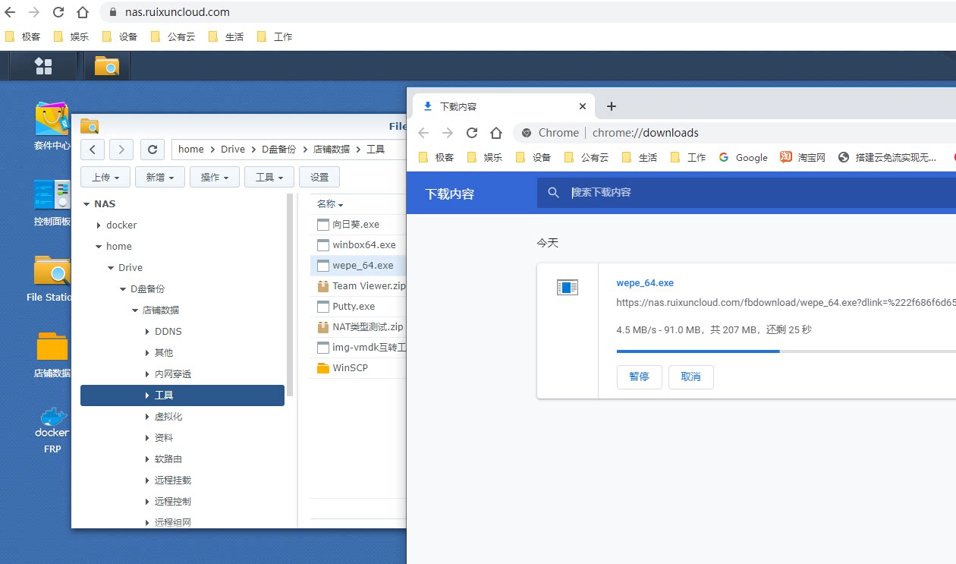Open the 操作 dropdown menu

(215, 177)
